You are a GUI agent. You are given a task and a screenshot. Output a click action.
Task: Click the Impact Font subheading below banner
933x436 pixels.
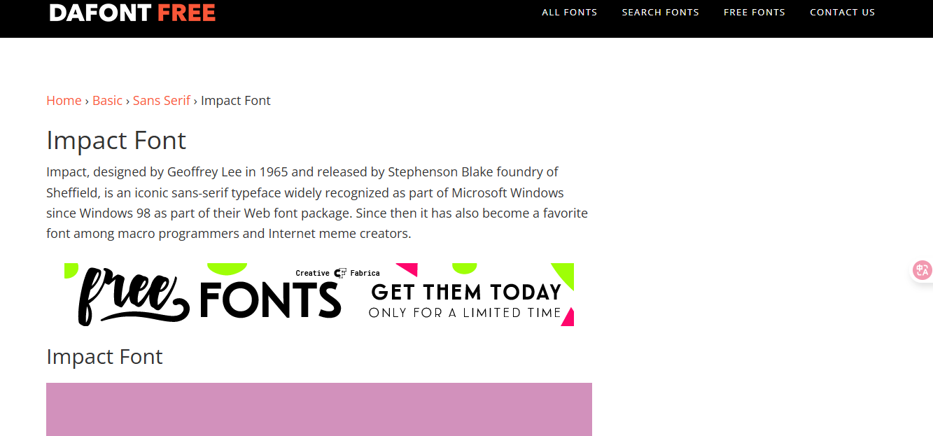tap(104, 357)
